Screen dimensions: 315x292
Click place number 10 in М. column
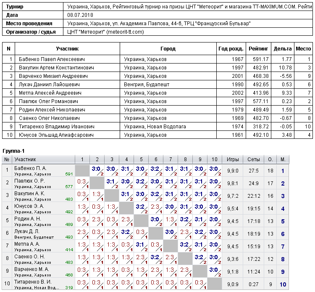283,284
